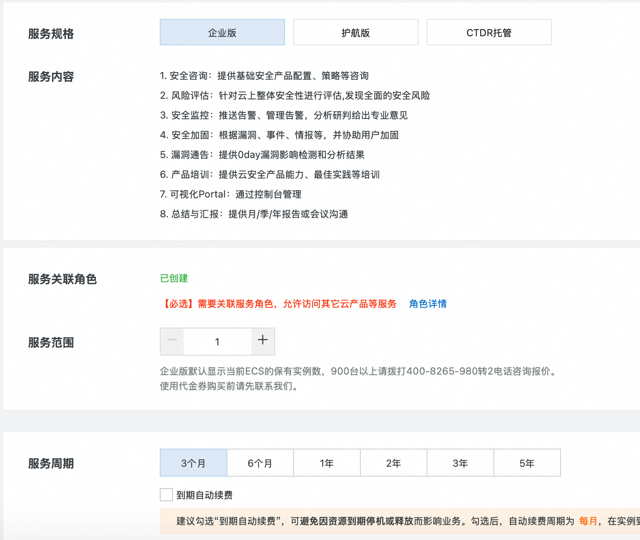640x540 pixels.
Task: Increase the 服务范围 quantity with plus button
Action: 263,341
